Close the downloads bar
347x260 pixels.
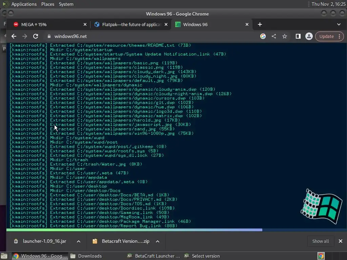pos(341,241)
